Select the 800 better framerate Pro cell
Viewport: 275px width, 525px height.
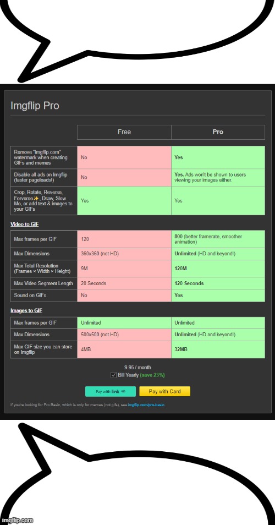(218, 239)
